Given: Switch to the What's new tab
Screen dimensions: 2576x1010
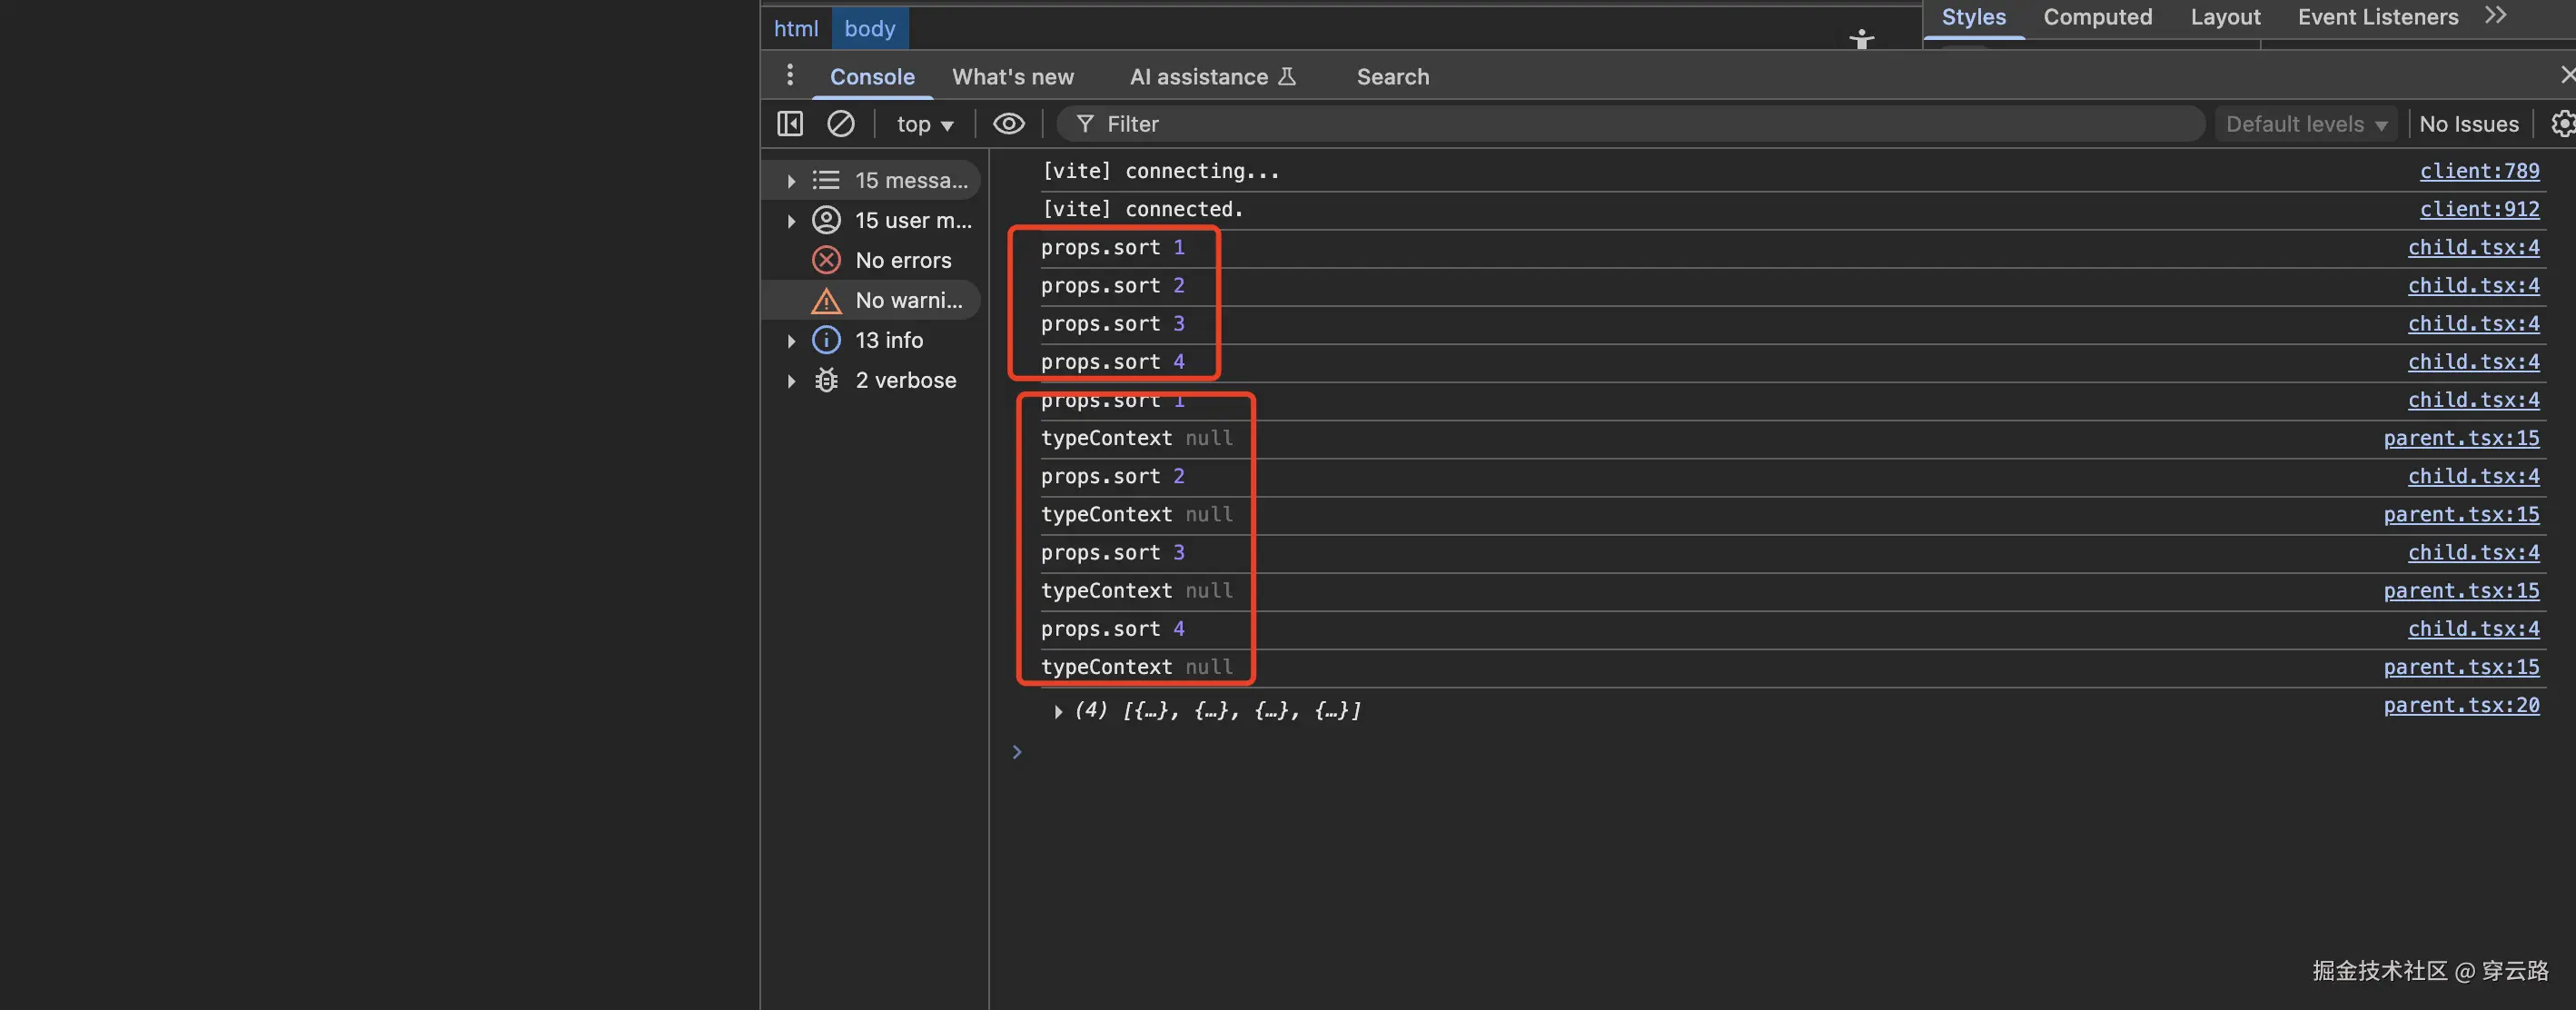Looking at the screenshot, I should click(x=1012, y=77).
